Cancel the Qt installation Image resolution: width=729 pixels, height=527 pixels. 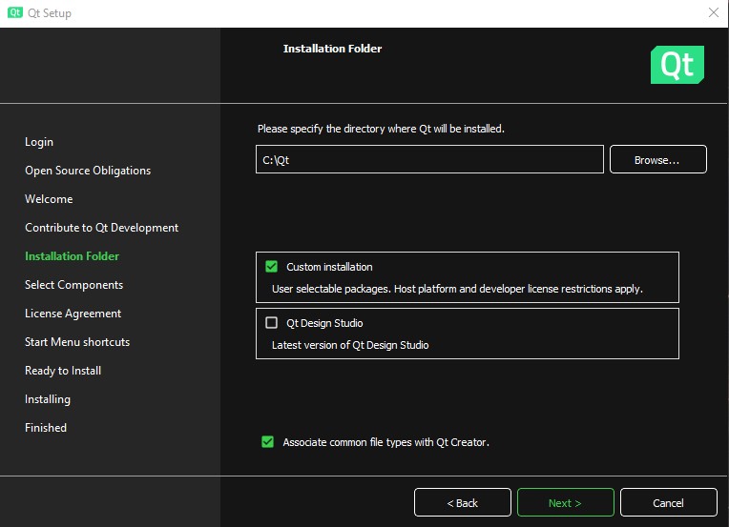coord(669,502)
